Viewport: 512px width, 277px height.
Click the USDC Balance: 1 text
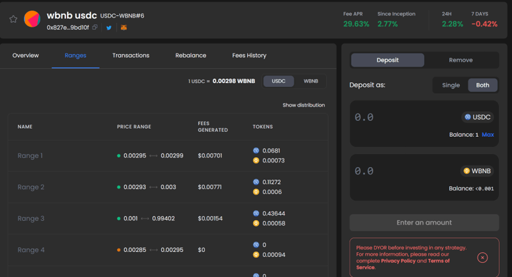click(x=464, y=135)
